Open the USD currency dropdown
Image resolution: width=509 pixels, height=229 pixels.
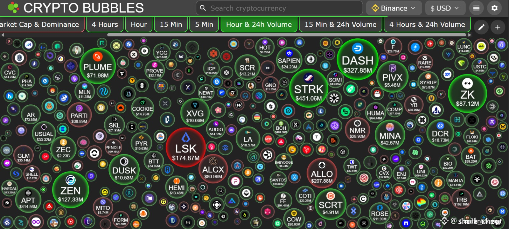[x=445, y=8]
